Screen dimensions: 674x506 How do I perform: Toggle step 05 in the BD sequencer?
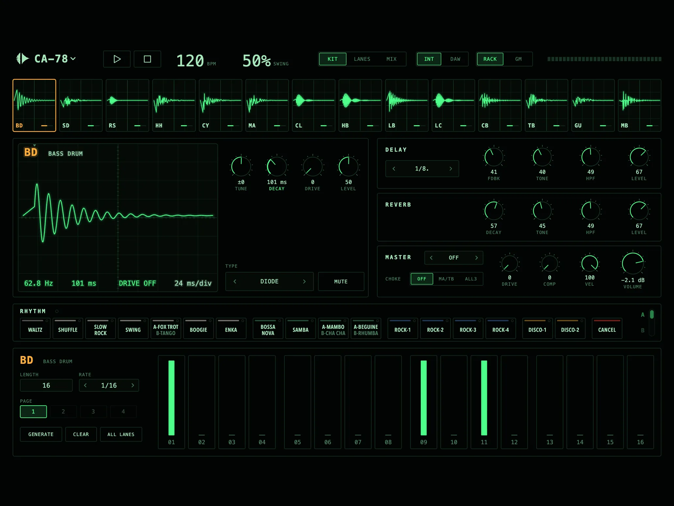tap(297, 402)
